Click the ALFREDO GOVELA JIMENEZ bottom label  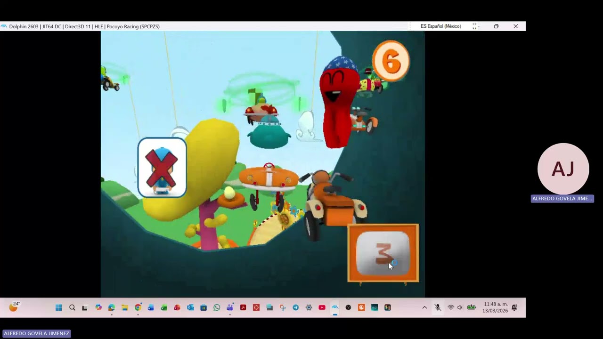pyautogui.click(x=37, y=333)
